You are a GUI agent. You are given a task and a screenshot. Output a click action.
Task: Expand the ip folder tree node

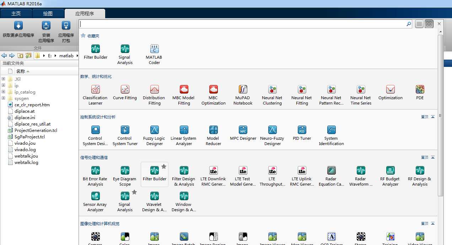(x=3, y=85)
